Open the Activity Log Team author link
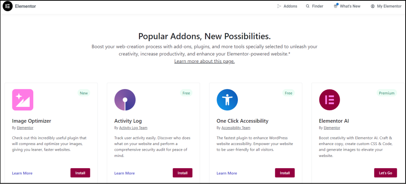The width and height of the screenshot is (406, 184). [134, 128]
